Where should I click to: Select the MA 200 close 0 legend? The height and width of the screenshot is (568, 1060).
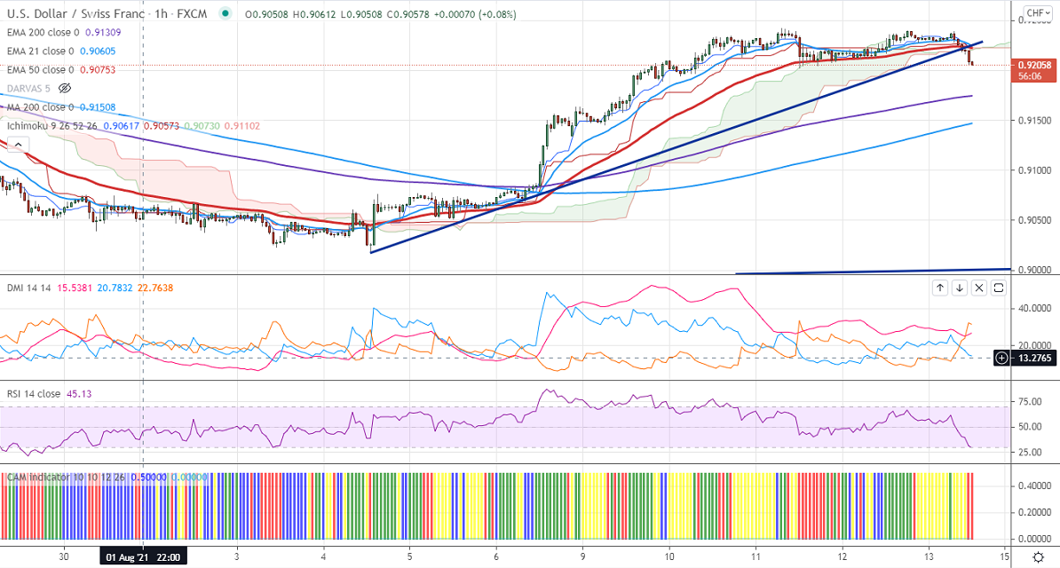[41, 106]
